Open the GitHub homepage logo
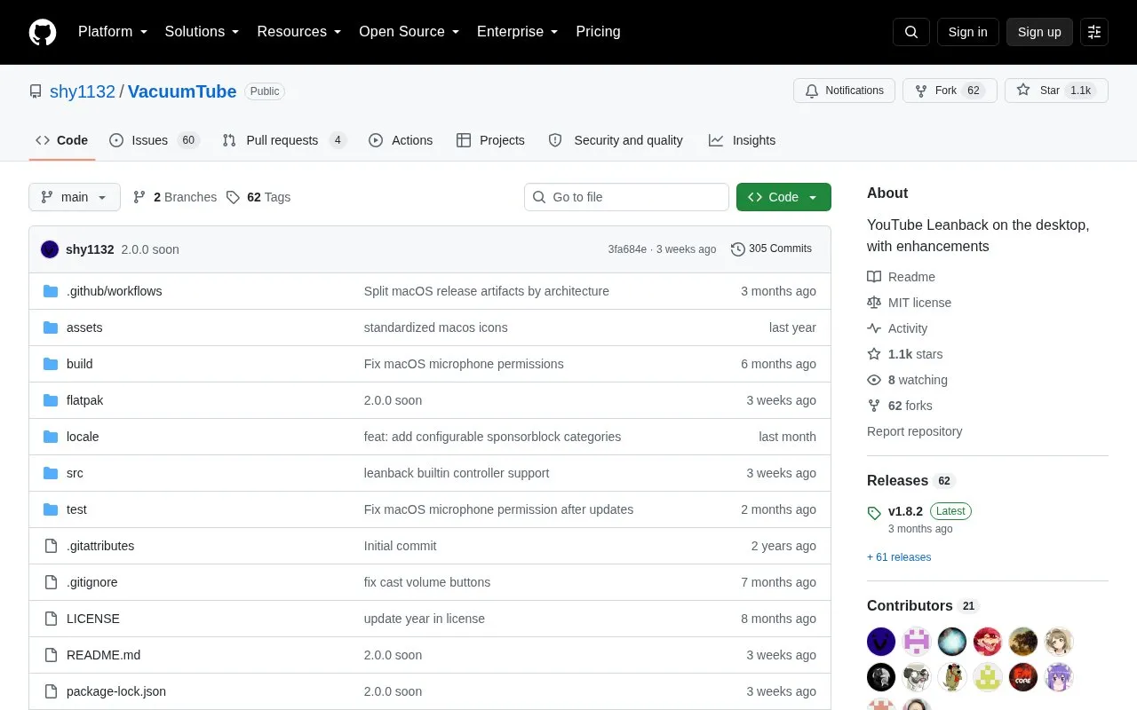1137x710 pixels. point(43,32)
